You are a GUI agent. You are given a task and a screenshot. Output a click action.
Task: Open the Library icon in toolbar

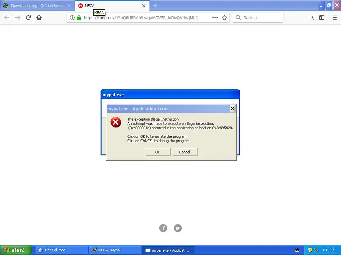pos(311,18)
